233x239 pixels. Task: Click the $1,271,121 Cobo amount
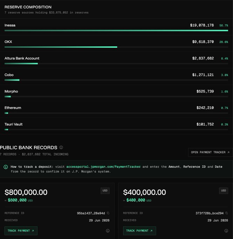pos(203,75)
